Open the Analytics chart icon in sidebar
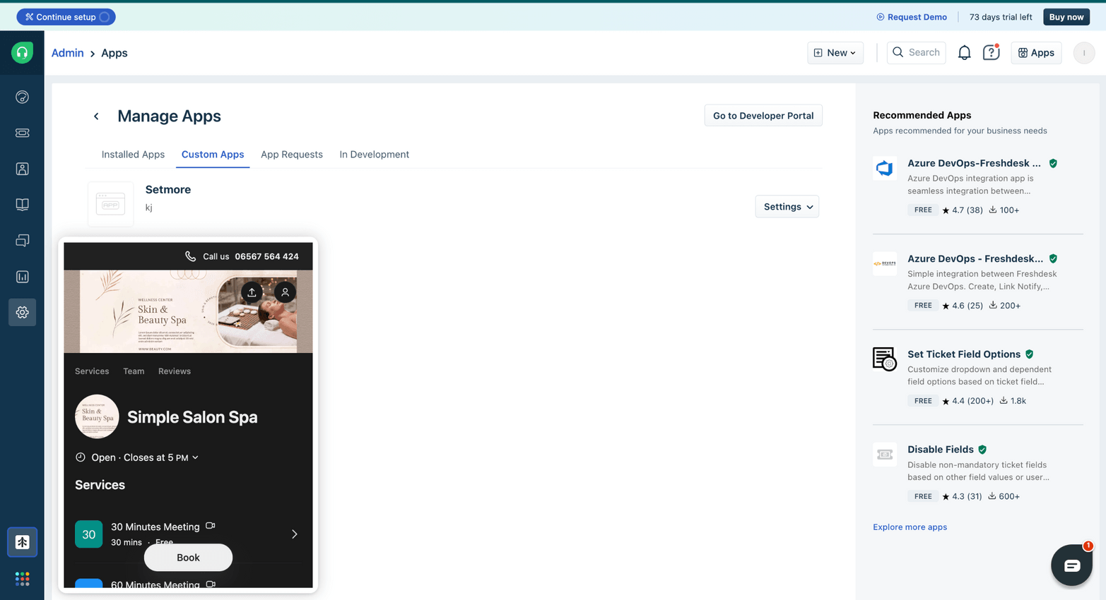The height and width of the screenshot is (600, 1106). coord(22,277)
